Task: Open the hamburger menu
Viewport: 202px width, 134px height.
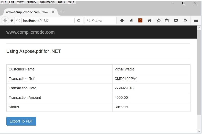Action: point(196,20)
